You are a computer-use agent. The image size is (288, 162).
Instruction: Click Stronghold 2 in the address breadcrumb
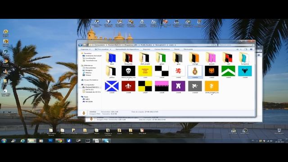point(161,45)
